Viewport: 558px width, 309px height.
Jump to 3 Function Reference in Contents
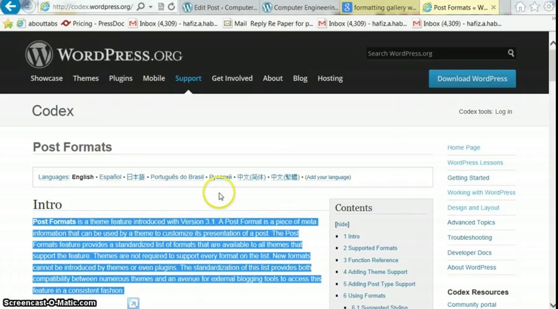[x=371, y=260]
